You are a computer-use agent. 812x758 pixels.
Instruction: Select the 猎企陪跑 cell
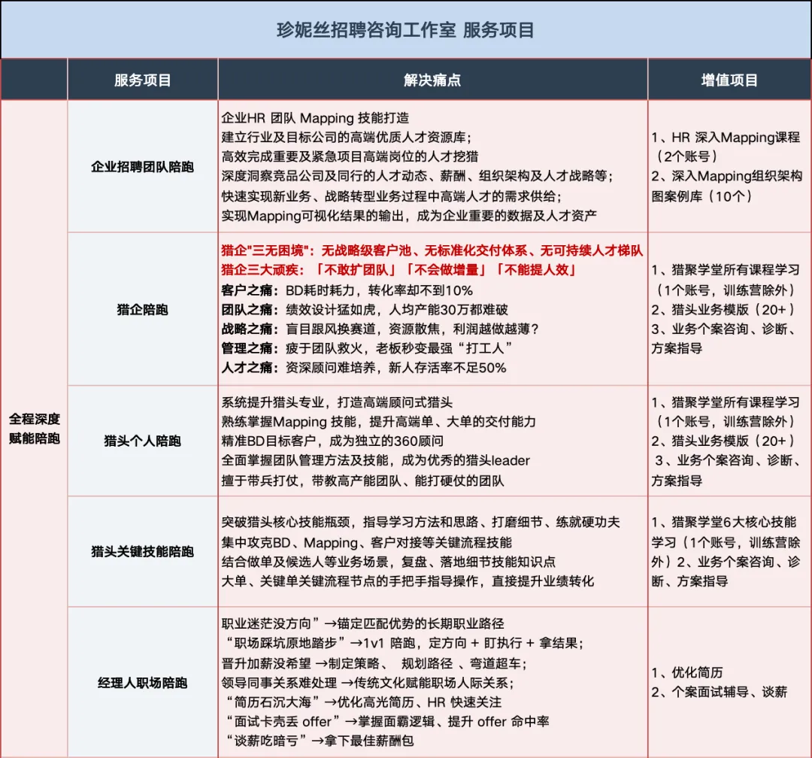pos(142,310)
